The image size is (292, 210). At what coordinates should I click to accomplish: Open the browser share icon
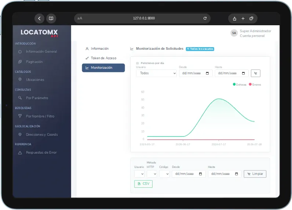[x=234, y=19]
